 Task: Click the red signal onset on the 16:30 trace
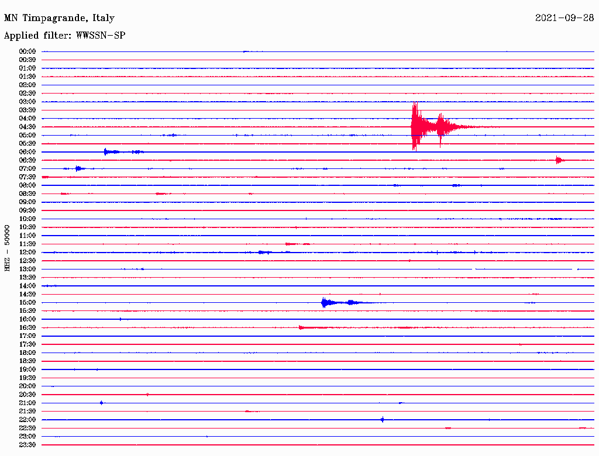(x=301, y=327)
